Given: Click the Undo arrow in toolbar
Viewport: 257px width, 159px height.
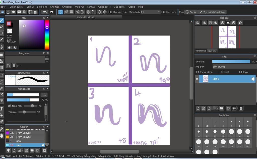Looking at the screenshot, I should pos(45,12).
